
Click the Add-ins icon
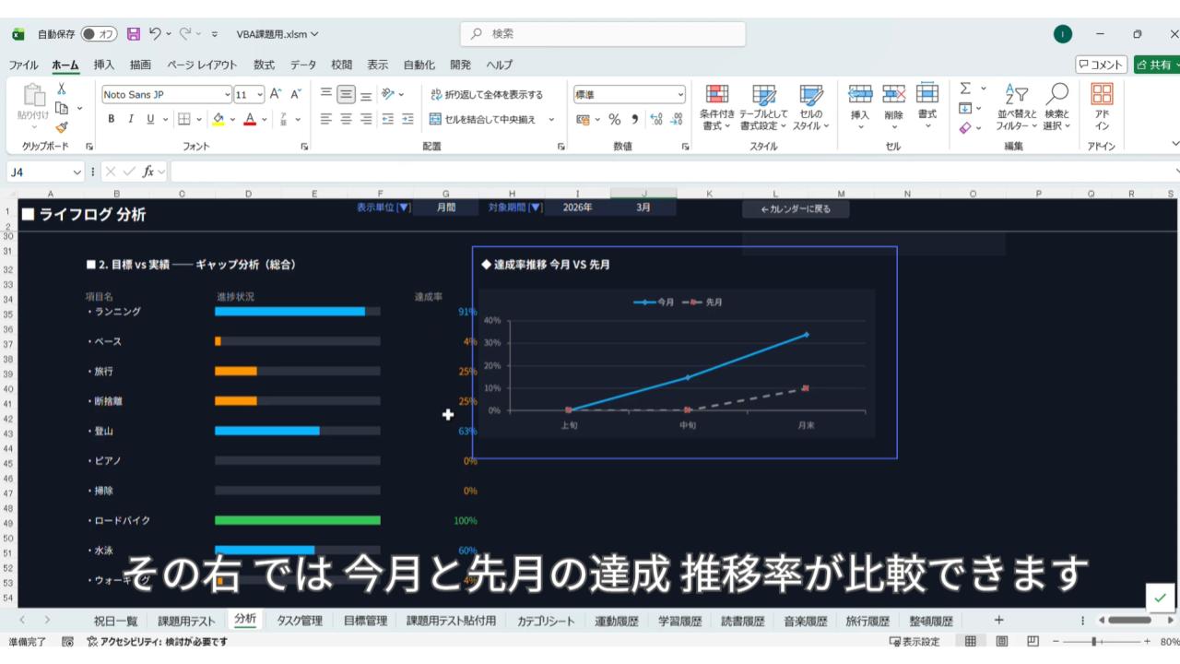1102,107
